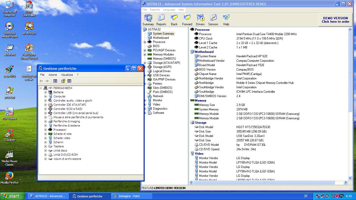The height and width of the screenshot is (200, 356).
Task: Launch Mozilla Firefox desktop icon
Action: 9,178
